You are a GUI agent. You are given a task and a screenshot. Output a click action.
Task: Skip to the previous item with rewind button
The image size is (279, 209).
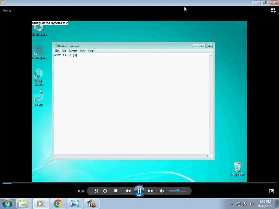click(128, 191)
